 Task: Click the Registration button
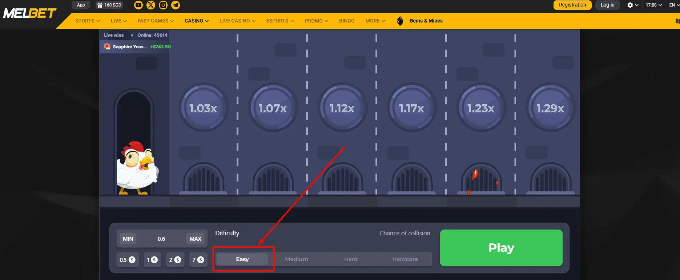pos(572,5)
